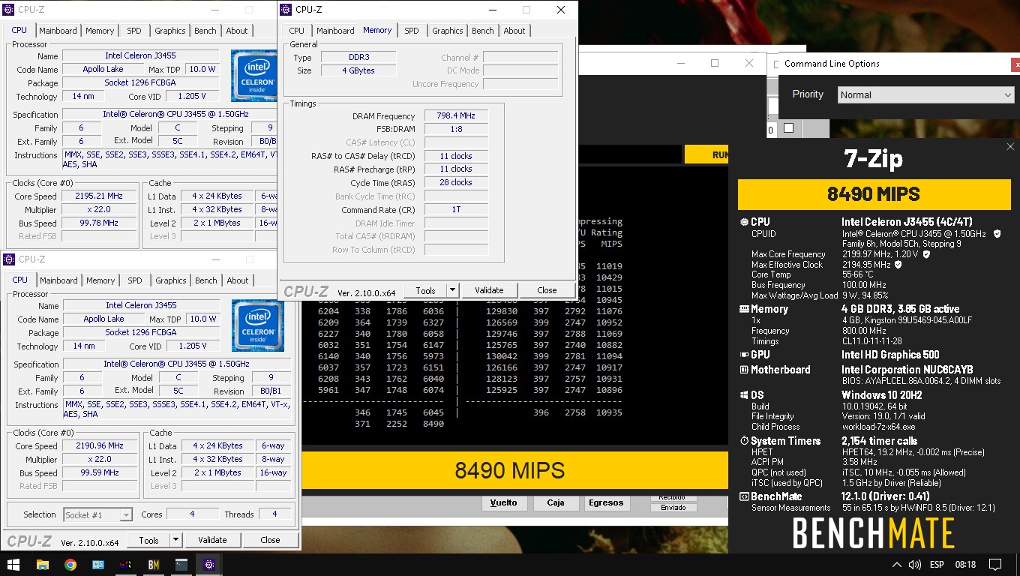Open Memory tab in Socket #1 CPU-Z window
Viewport: 1020px width, 576px height.
point(100,280)
